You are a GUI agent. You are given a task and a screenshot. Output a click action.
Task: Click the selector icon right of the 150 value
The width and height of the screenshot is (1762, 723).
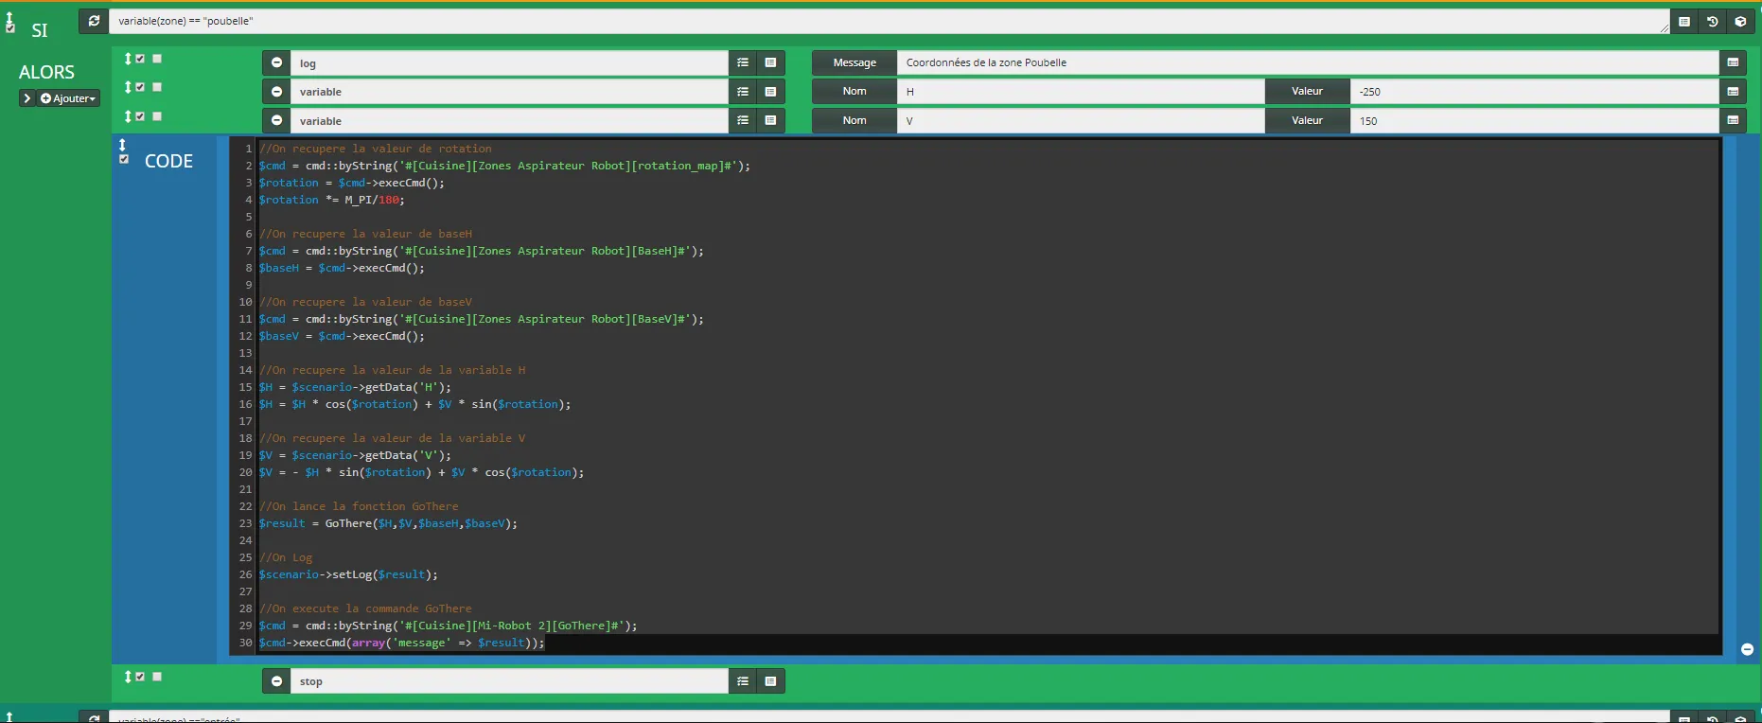(1733, 120)
